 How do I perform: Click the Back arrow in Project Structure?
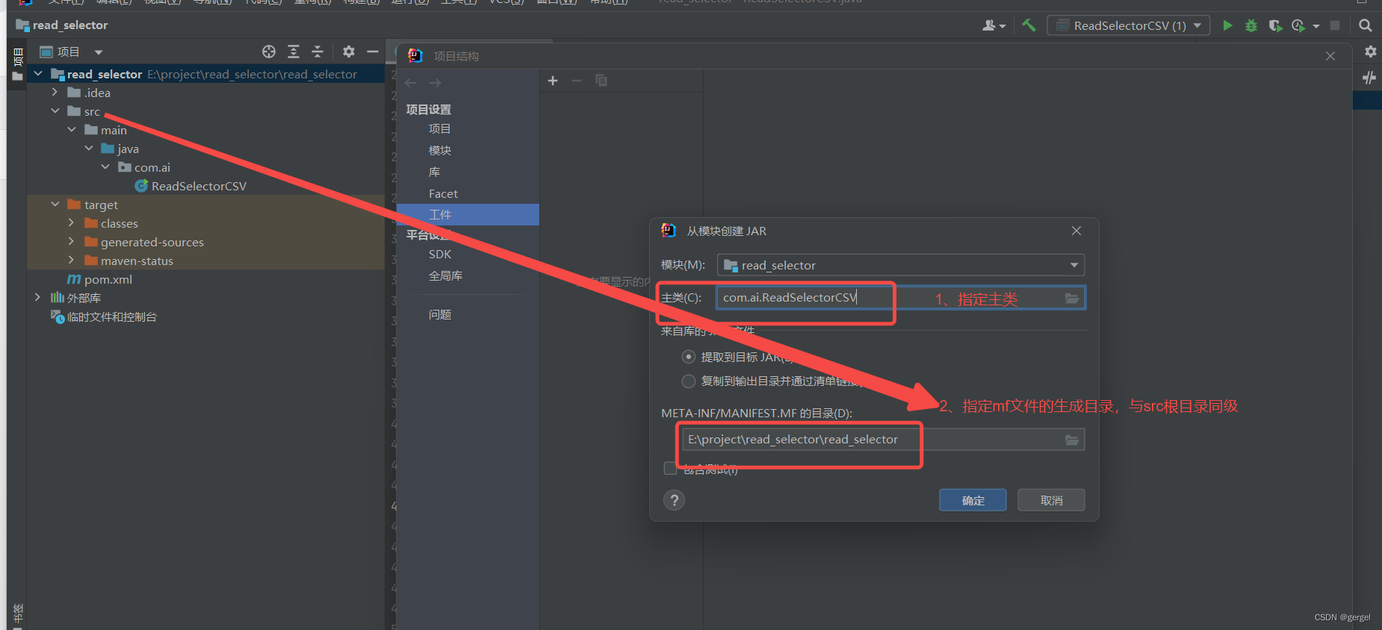tap(411, 83)
